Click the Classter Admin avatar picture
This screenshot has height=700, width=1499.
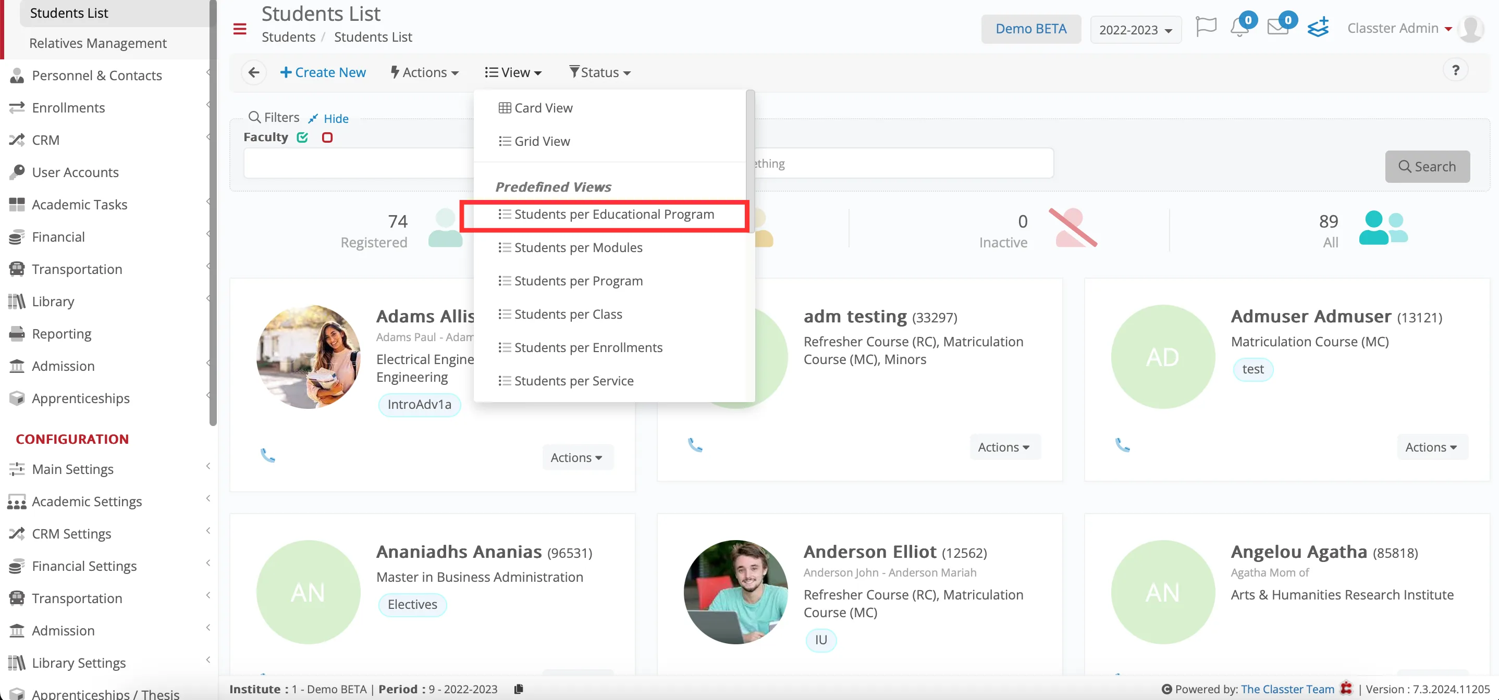click(1471, 29)
